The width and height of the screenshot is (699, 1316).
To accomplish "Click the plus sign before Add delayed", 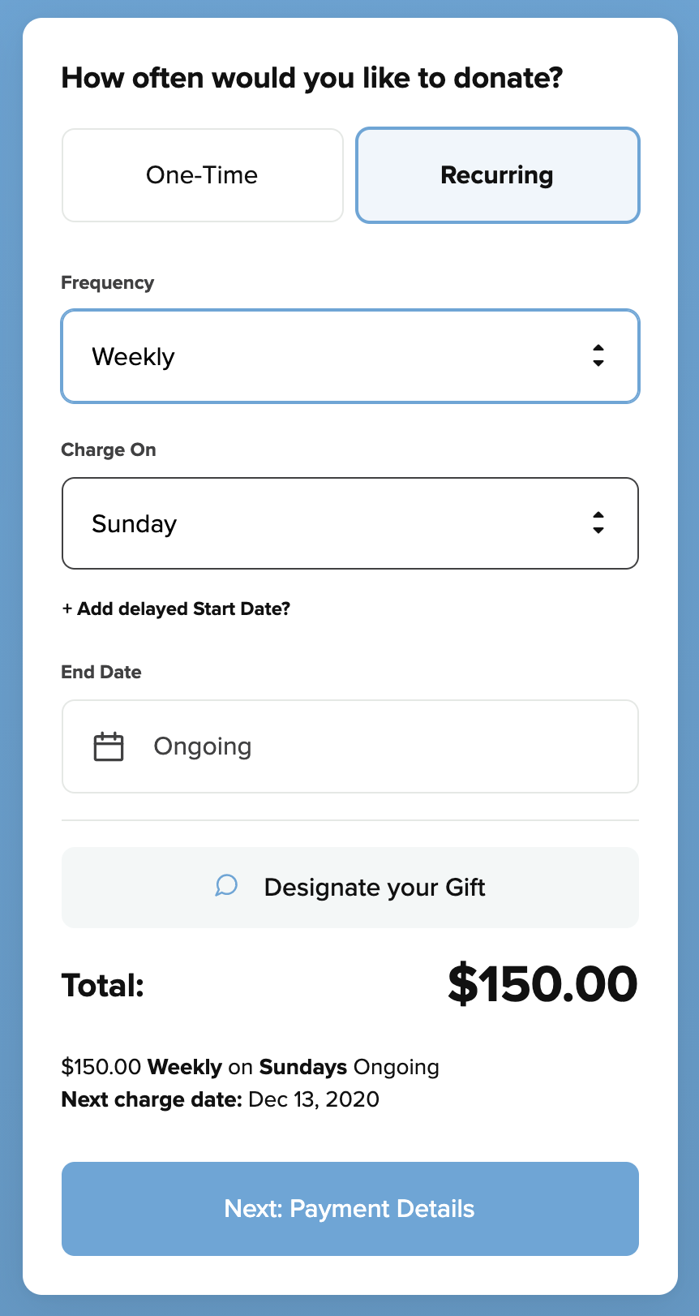I will [67, 609].
